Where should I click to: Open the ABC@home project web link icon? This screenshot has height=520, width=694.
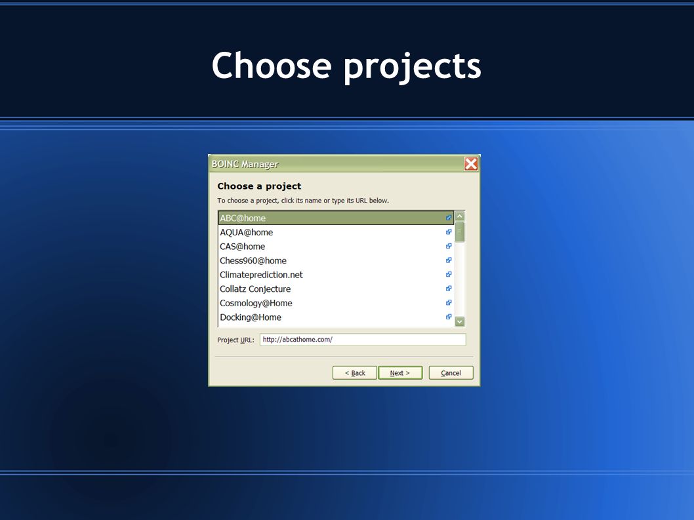click(449, 218)
